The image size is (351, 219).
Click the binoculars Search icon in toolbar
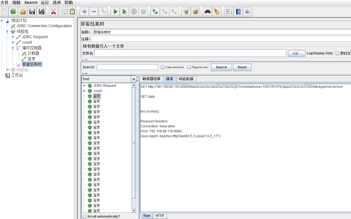207,12
